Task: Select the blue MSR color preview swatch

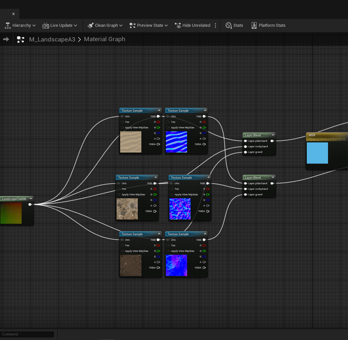Action: click(317, 153)
